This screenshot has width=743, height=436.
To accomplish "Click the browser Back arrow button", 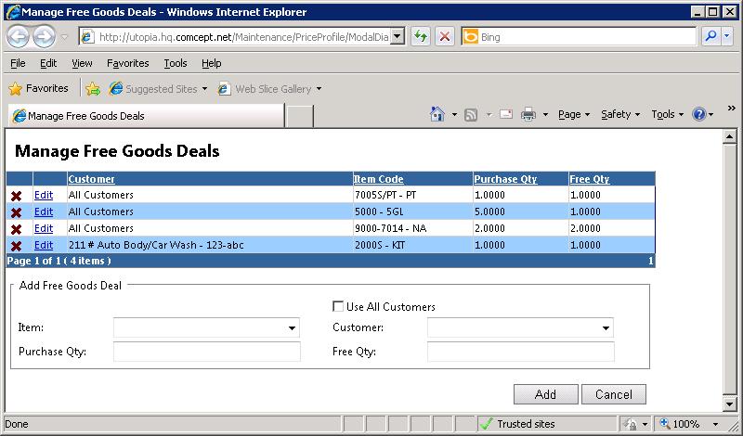I will (20, 37).
